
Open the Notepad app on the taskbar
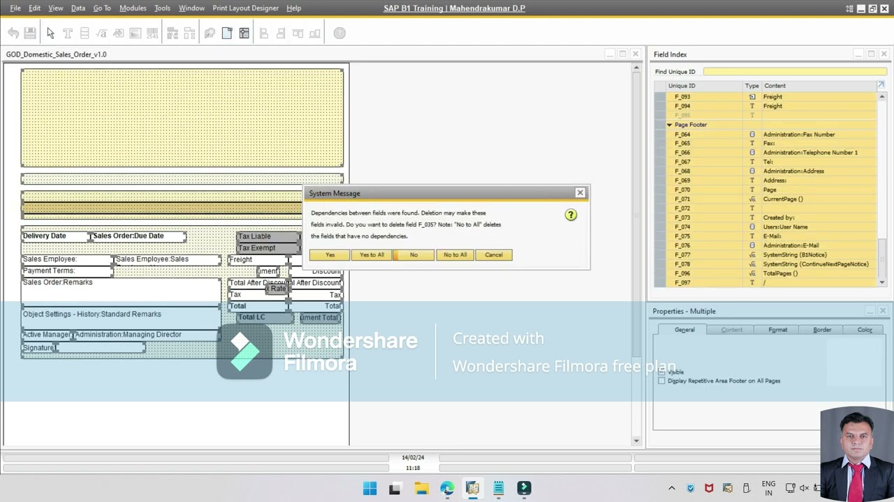498,488
